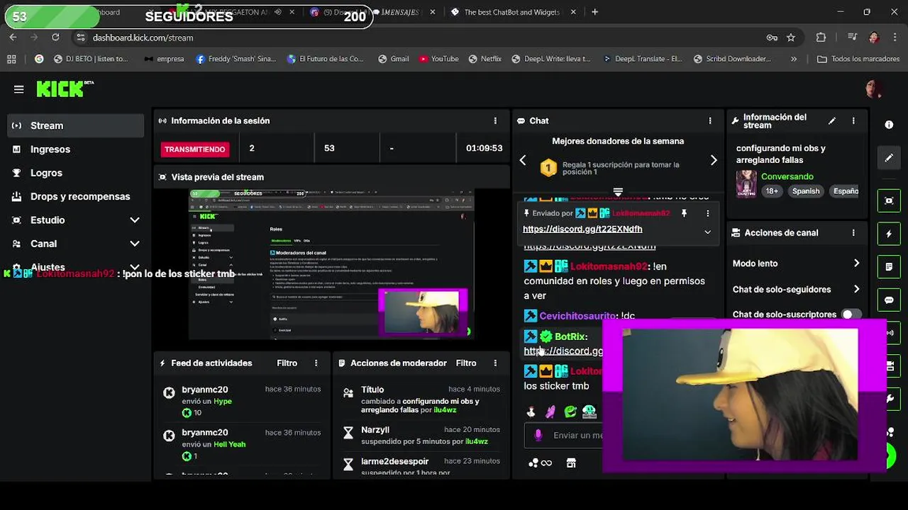Toggle the document widget icon in the right toolbar
Image resolution: width=908 pixels, height=510 pixels.
(889, 267)
